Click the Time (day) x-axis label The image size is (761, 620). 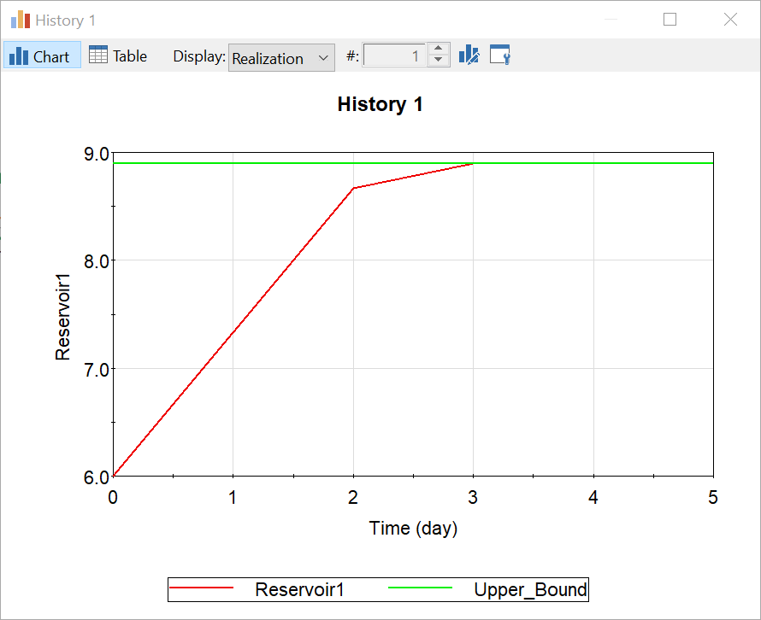click(x=413, y=529)
